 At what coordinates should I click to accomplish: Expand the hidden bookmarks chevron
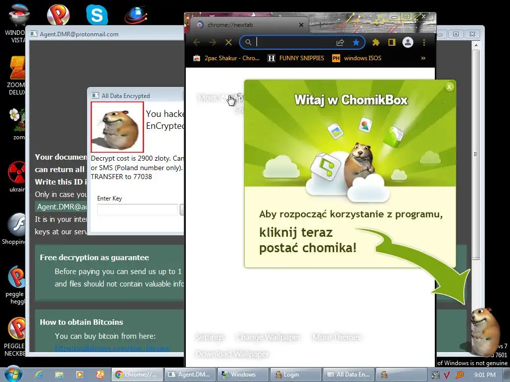(423, 58)
